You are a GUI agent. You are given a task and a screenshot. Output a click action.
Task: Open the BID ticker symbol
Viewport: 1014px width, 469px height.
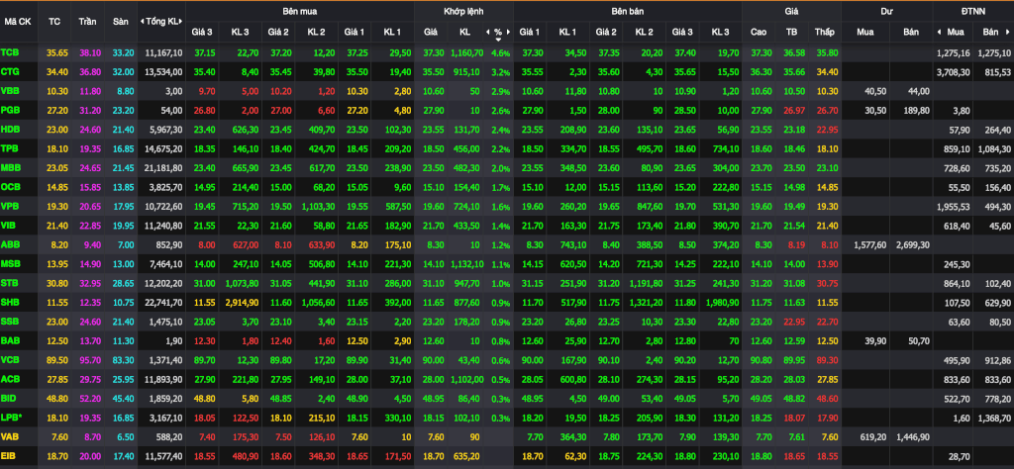click(9, 397)
